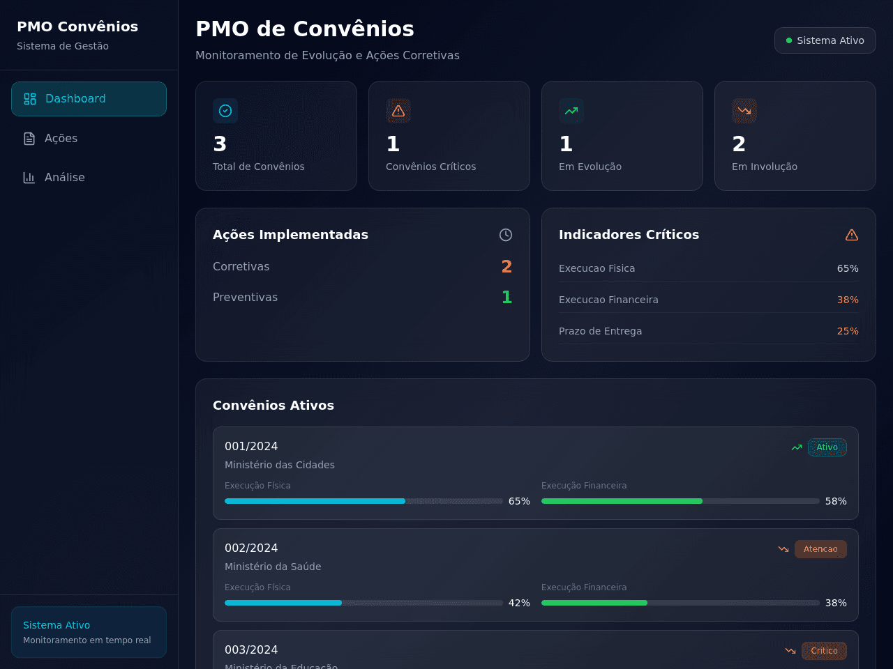The width and height of the screenshot is (893, 669).
Task: Click the Corretivas row label
Action: pos(241,267)
